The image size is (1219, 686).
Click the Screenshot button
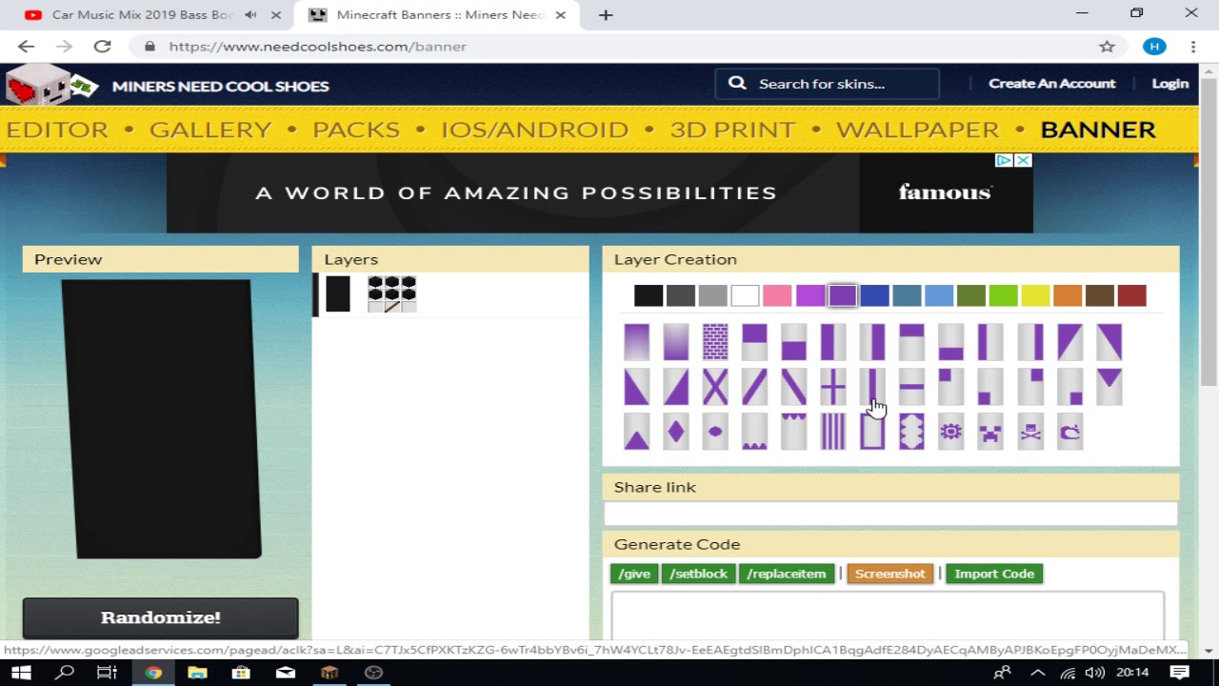point(890,574)
